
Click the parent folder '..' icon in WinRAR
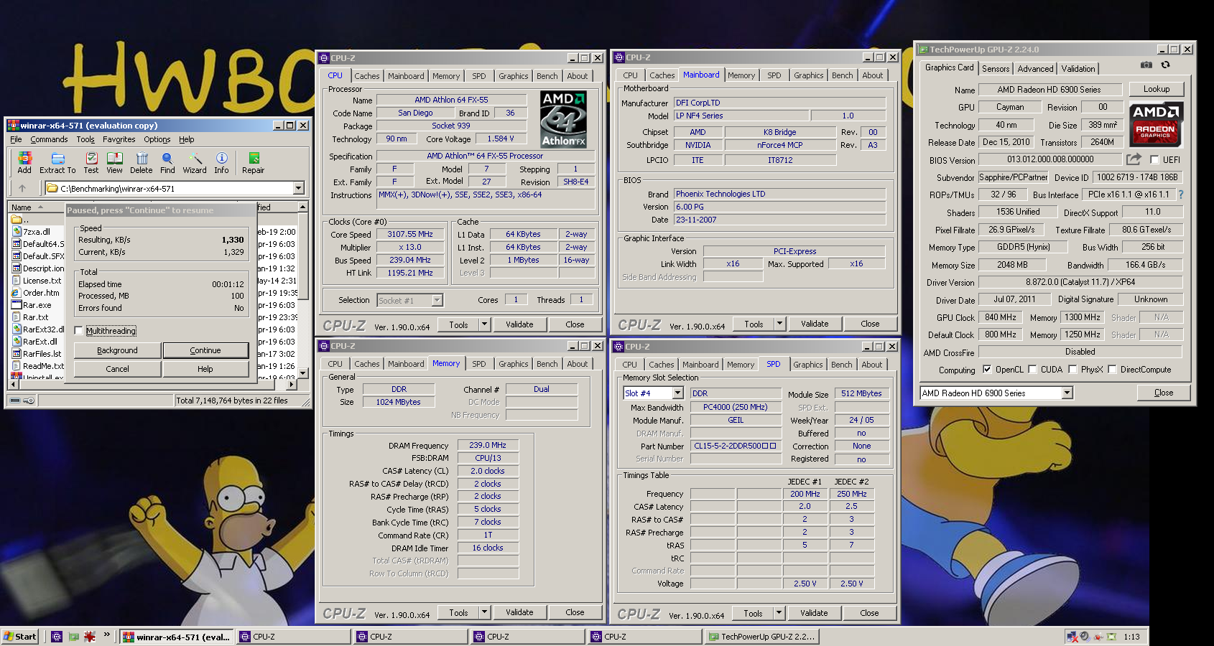point(17,220)
